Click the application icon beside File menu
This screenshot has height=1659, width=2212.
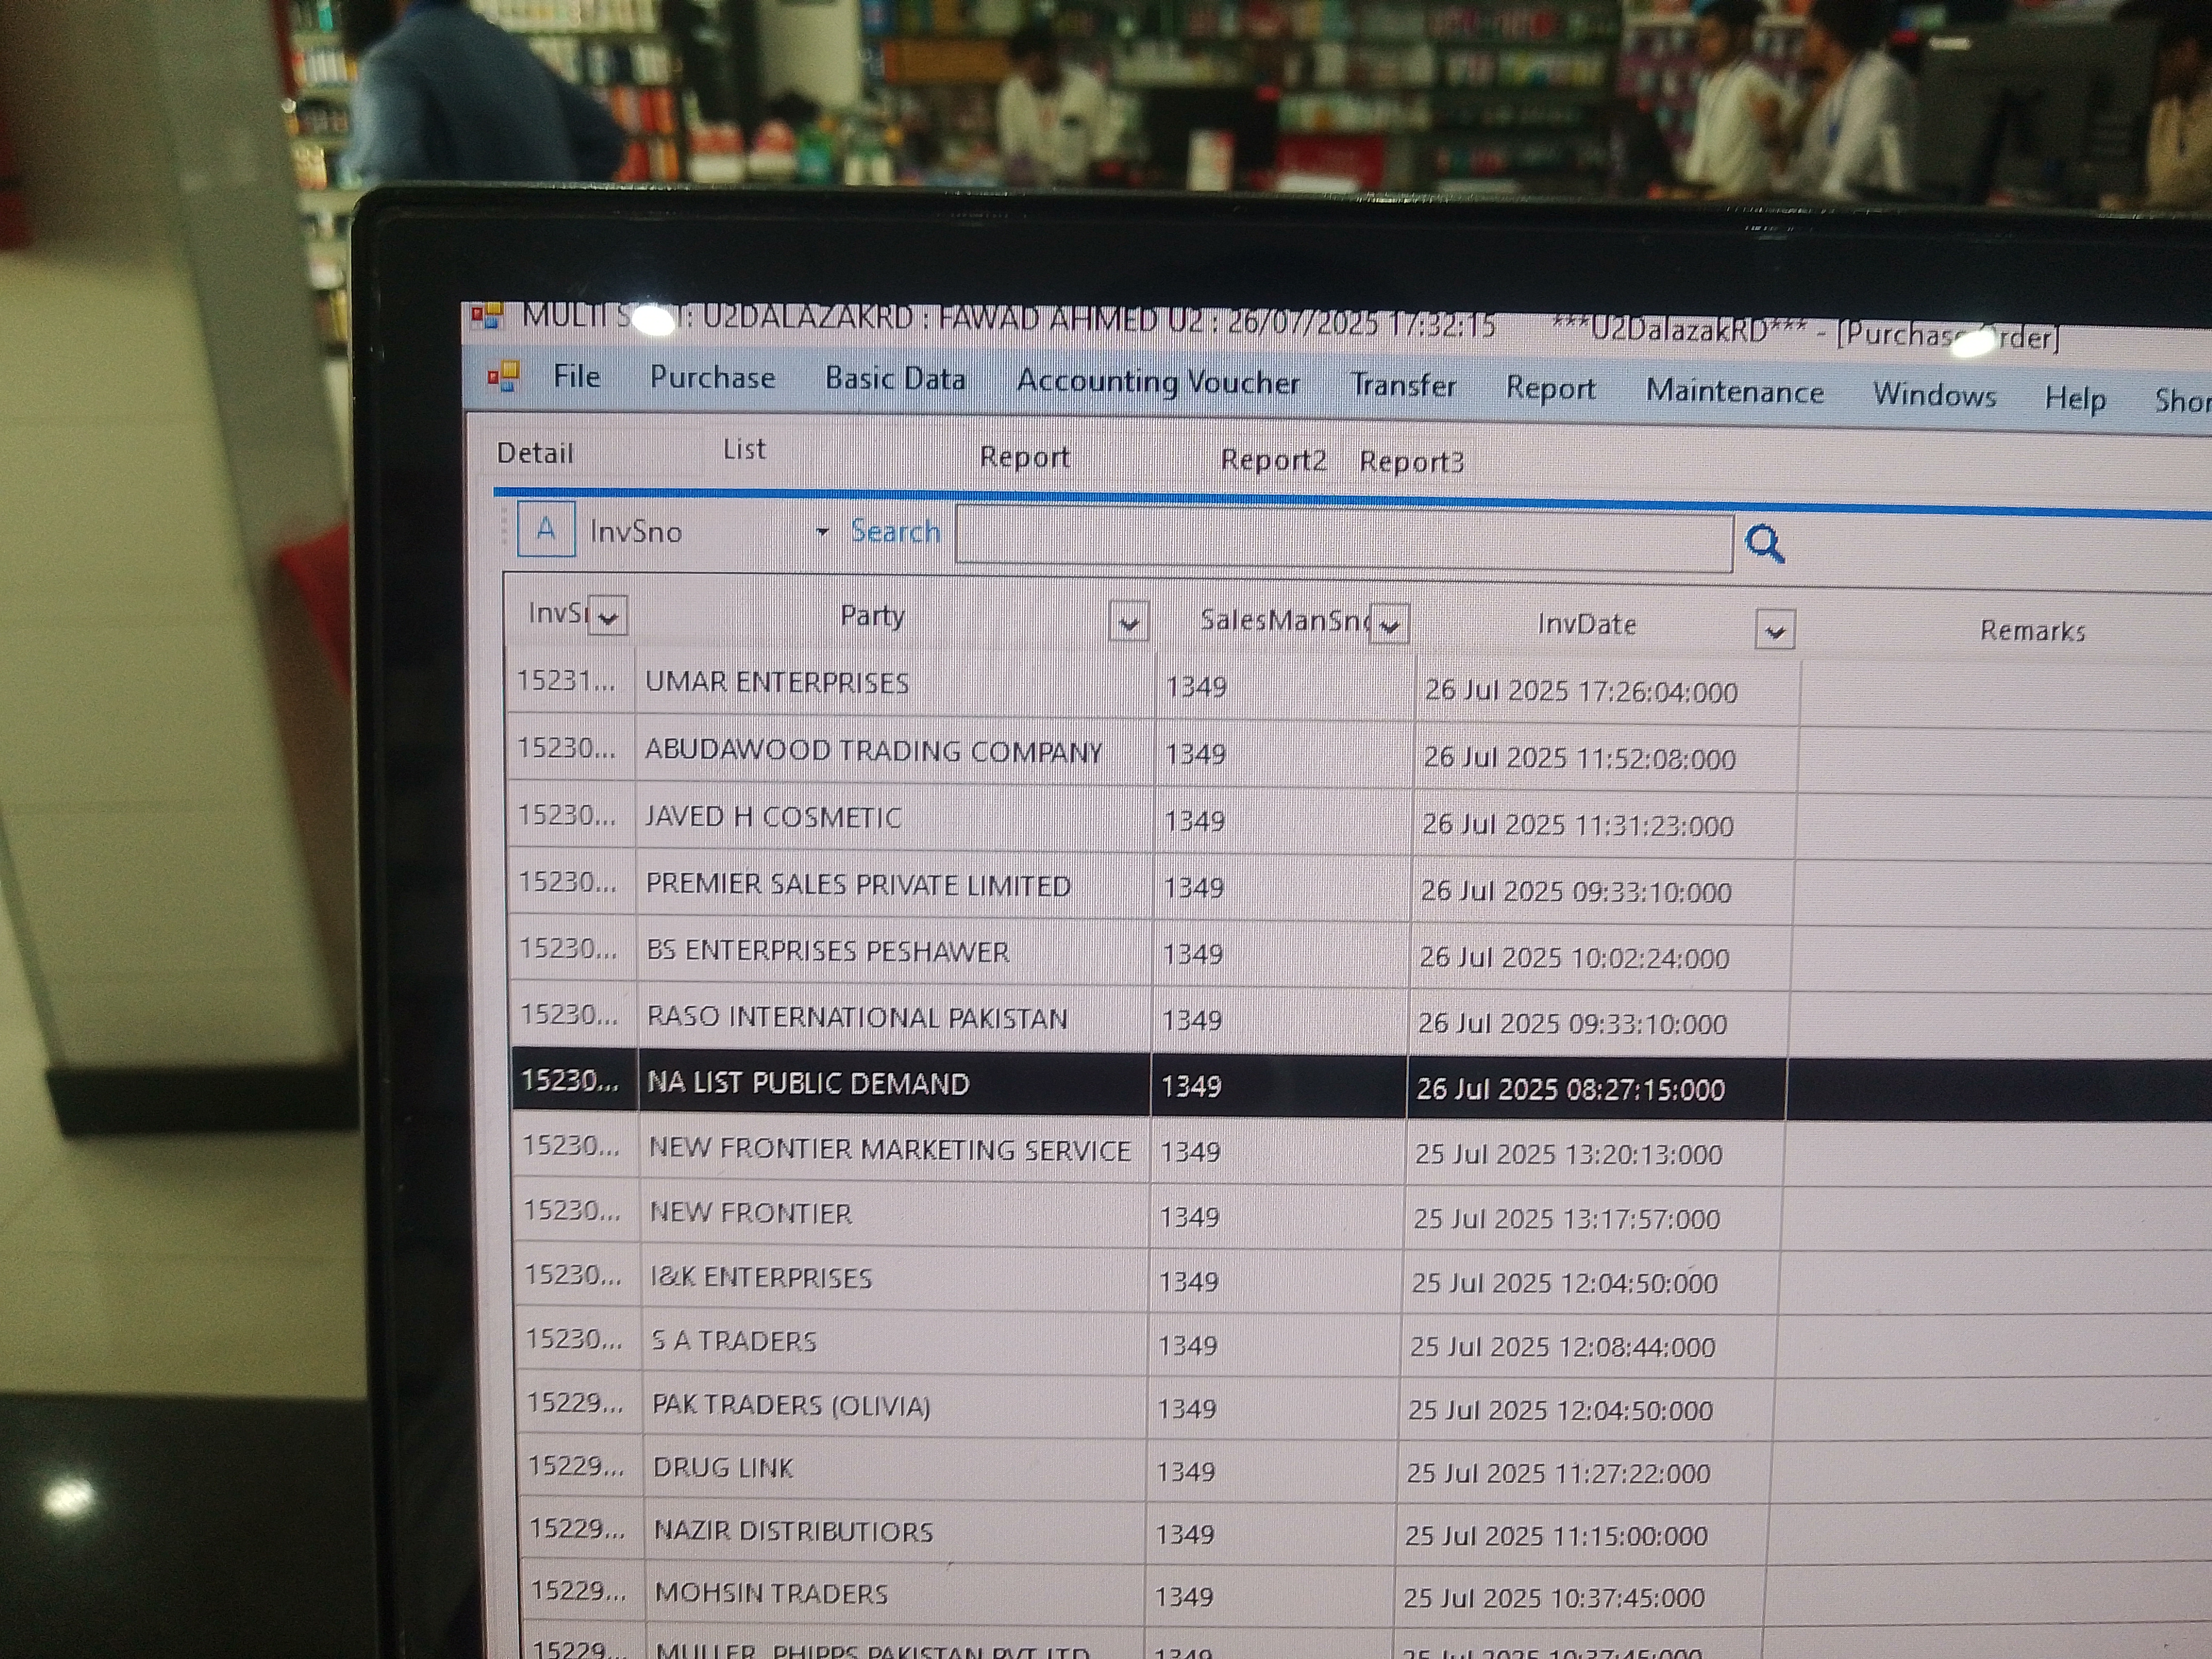[503, 377]
